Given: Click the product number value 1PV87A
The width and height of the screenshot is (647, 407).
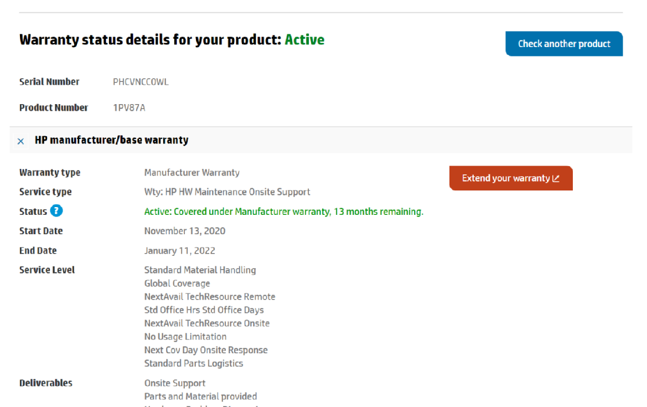Looking at the screenshot, I should click(x=129, y=108).
